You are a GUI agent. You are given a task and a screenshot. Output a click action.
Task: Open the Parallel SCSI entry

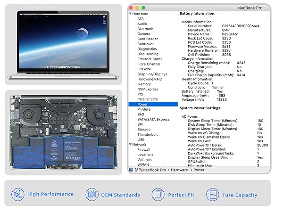pyautogui.click(x=148, y=99)
